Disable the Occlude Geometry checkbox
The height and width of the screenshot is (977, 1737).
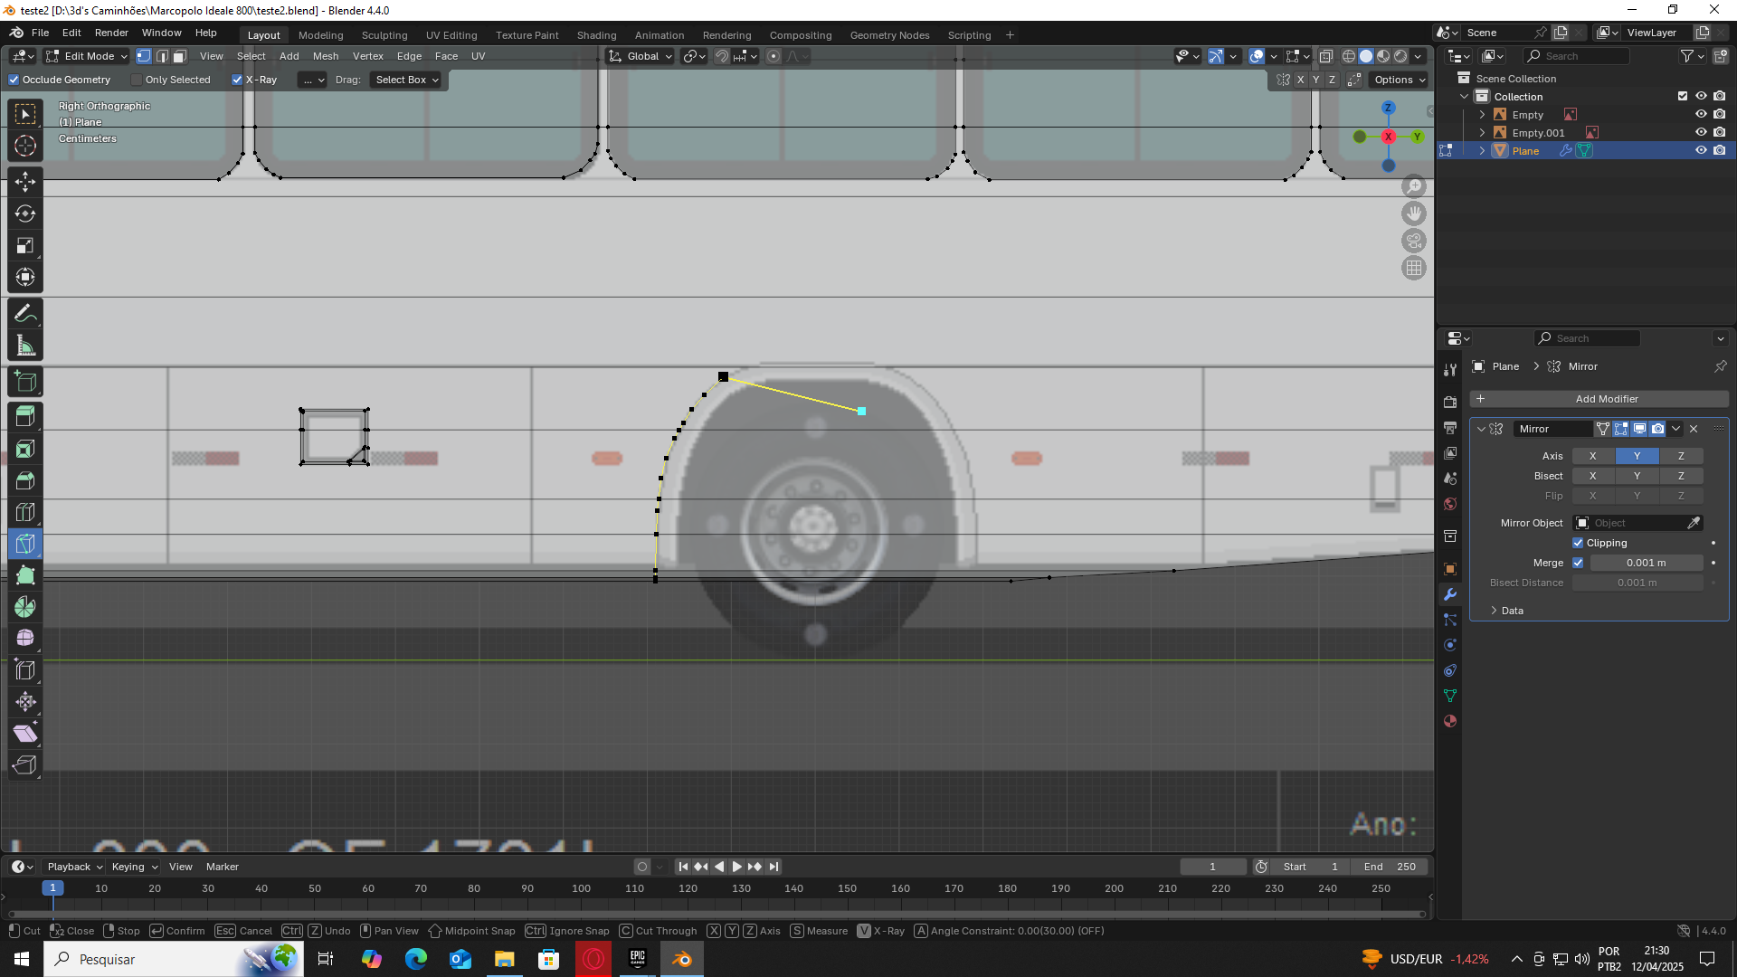pyautogui.click(x=14, y=80)
